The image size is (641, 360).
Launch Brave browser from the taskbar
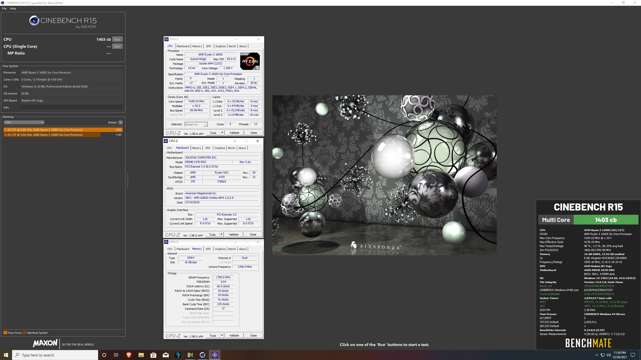(x=129, y=355)
